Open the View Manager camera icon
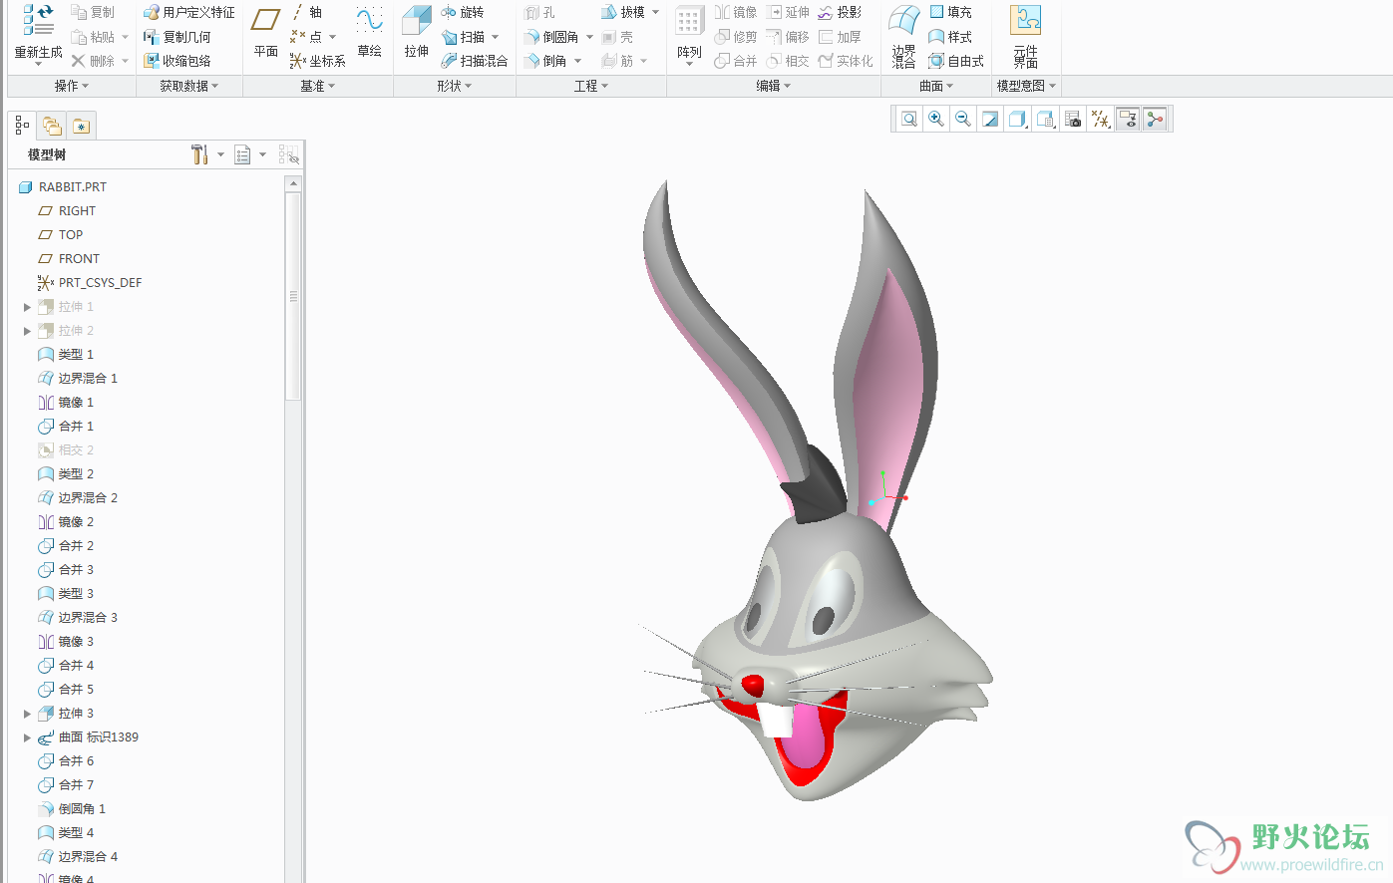This screenshot has height=883, width=1393. coord(1073,120)
